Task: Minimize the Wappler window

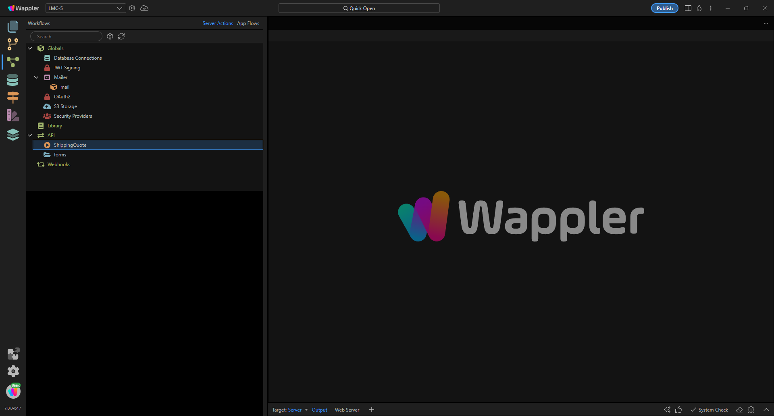Action: (728, 8)
